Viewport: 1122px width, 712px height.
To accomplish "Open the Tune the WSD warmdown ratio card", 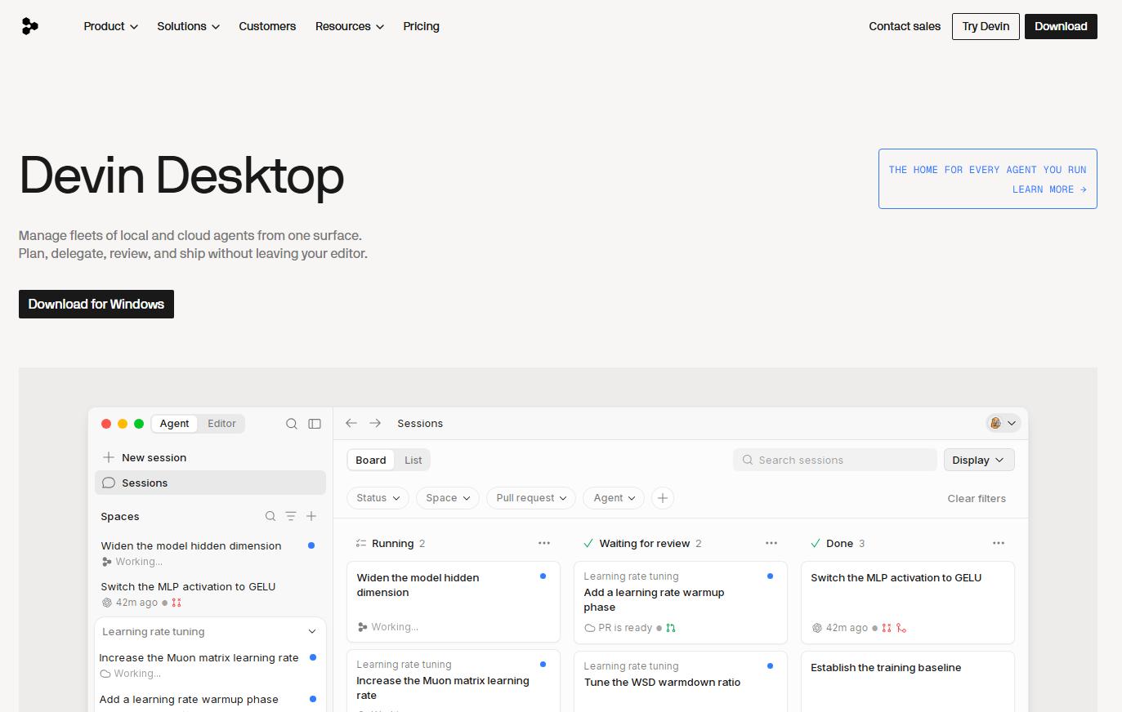I will tap(681, 681).
